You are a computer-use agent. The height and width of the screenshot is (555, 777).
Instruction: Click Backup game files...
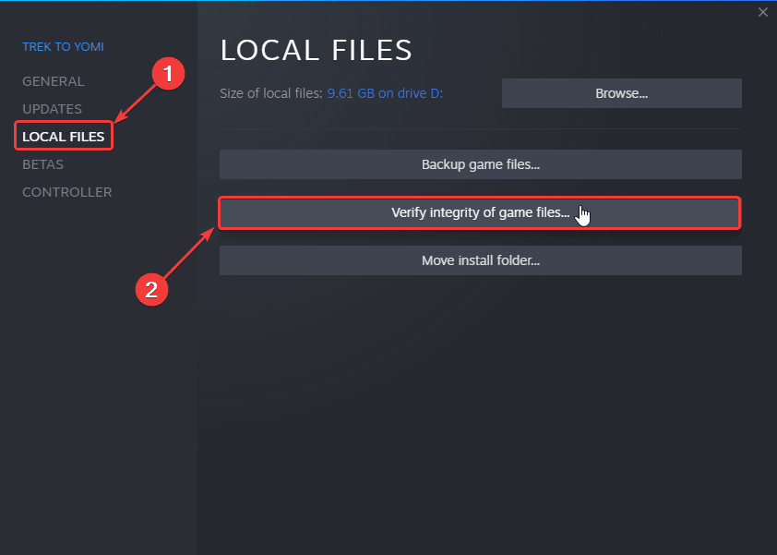(x=480, y=164)
